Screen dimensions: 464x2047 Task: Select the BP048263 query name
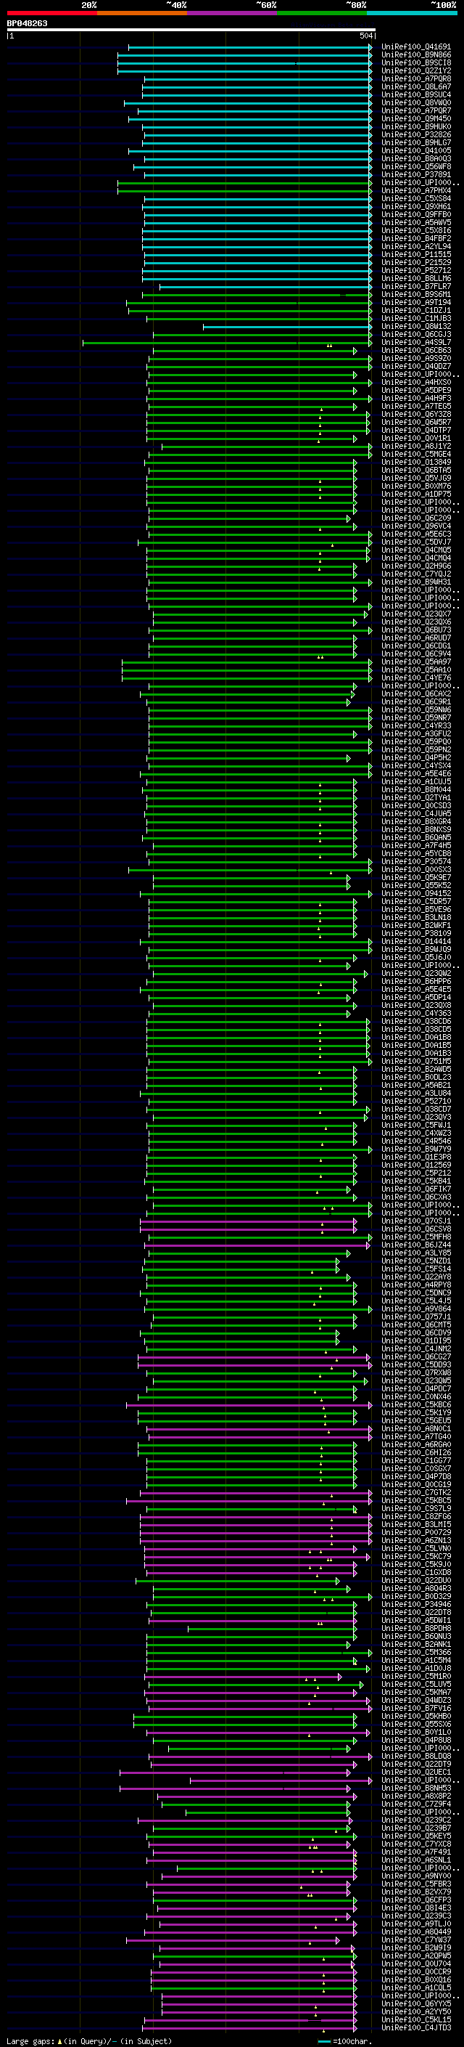27,24
